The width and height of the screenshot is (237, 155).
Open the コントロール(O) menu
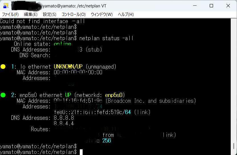pyautogui.click(x=73, y=15)
